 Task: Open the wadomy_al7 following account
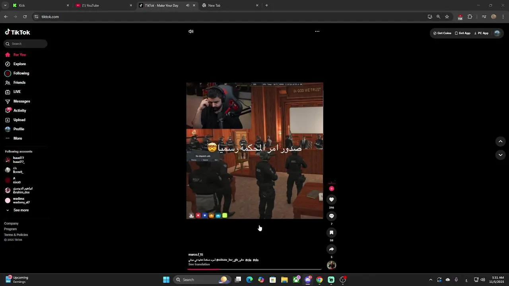pyautogui.click(x=17, y=201)
